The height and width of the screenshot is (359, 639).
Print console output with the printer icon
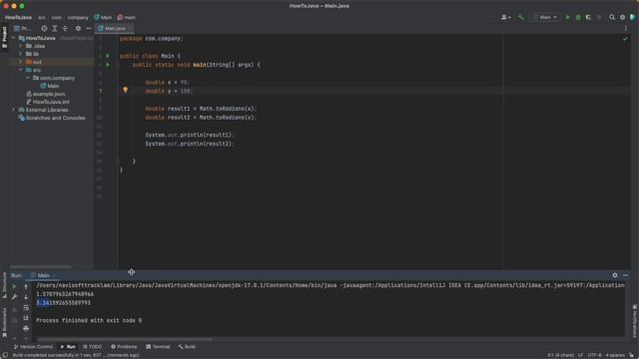26,328
